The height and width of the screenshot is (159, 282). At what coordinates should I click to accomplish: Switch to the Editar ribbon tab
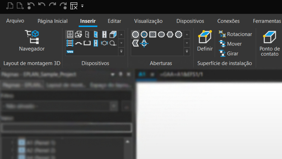point(114,21)
